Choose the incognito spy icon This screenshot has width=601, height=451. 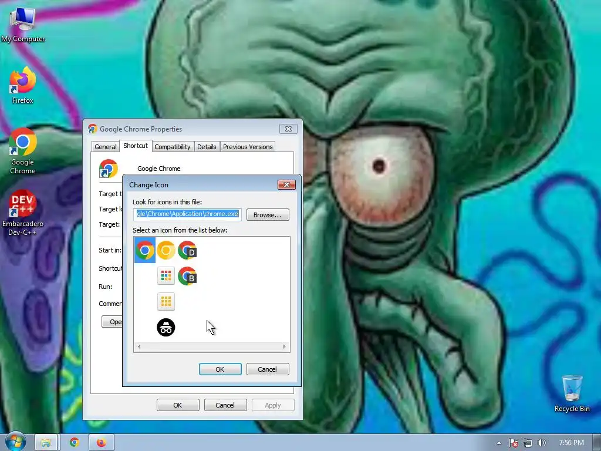point(166,328)
